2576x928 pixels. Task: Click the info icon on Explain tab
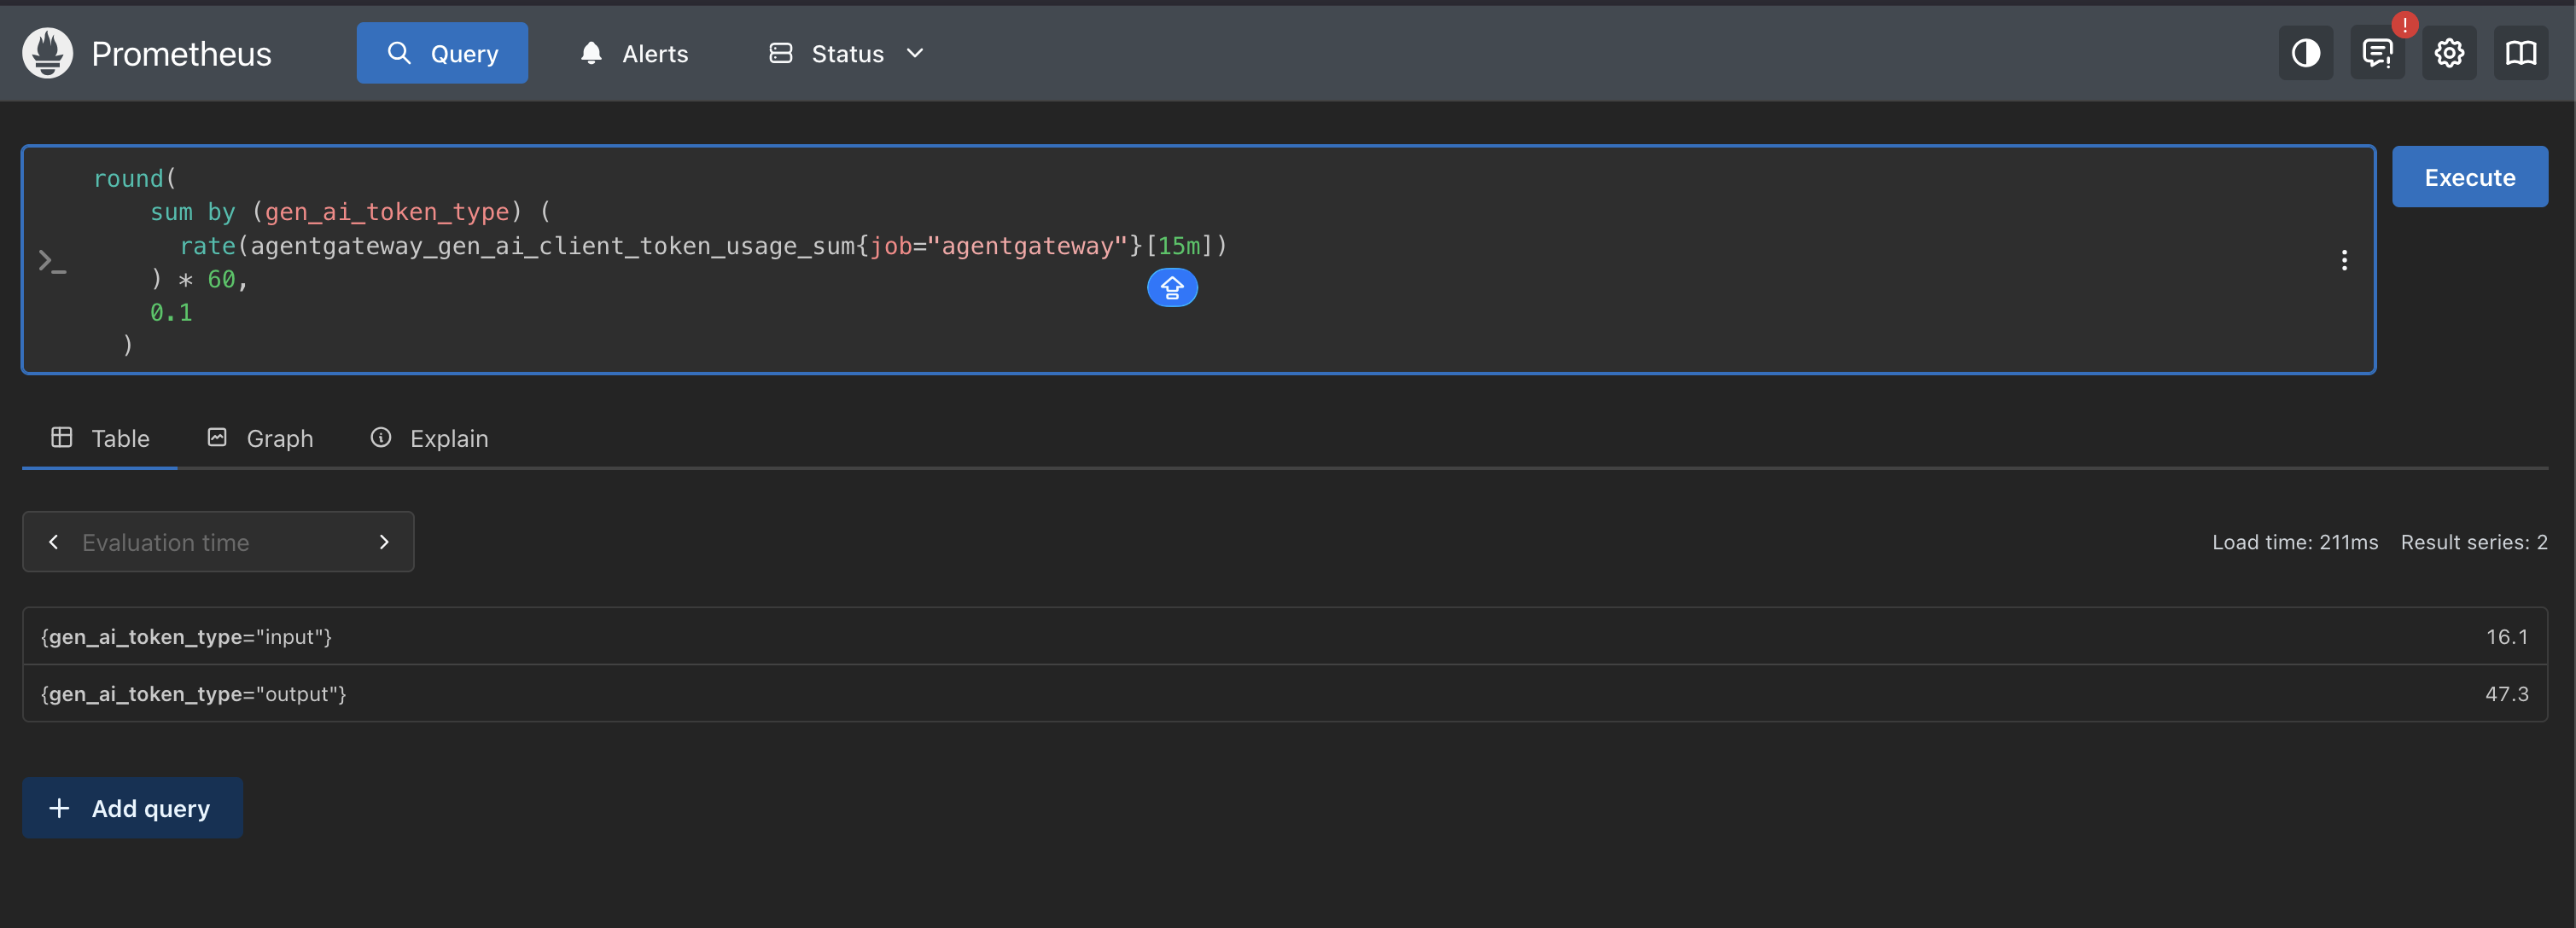pyautogui.click(x=381, y=438)
